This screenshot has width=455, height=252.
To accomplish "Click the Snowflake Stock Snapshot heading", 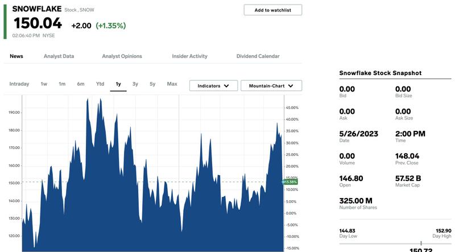I will point(380,73).
